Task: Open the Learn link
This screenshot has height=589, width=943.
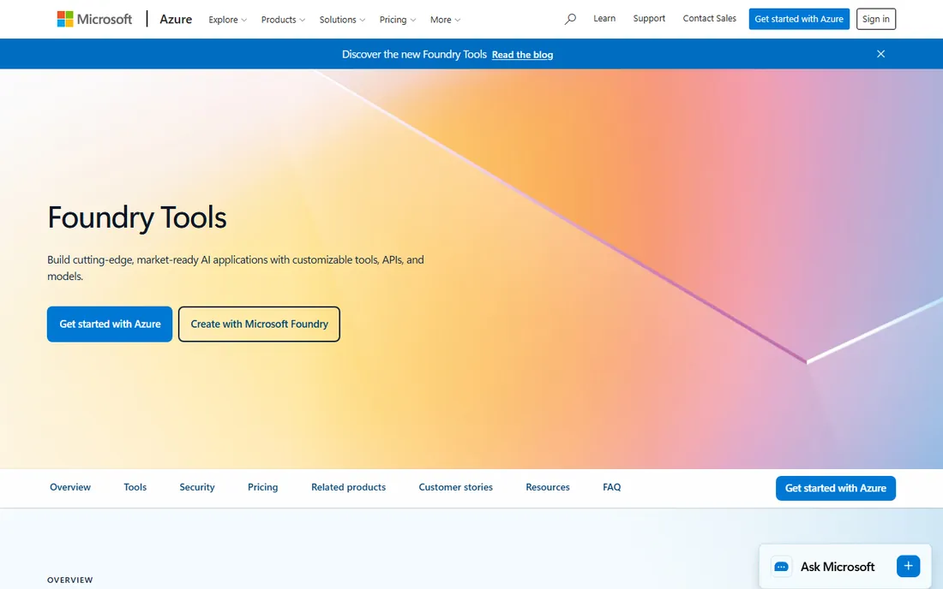Action: (604, 19)
